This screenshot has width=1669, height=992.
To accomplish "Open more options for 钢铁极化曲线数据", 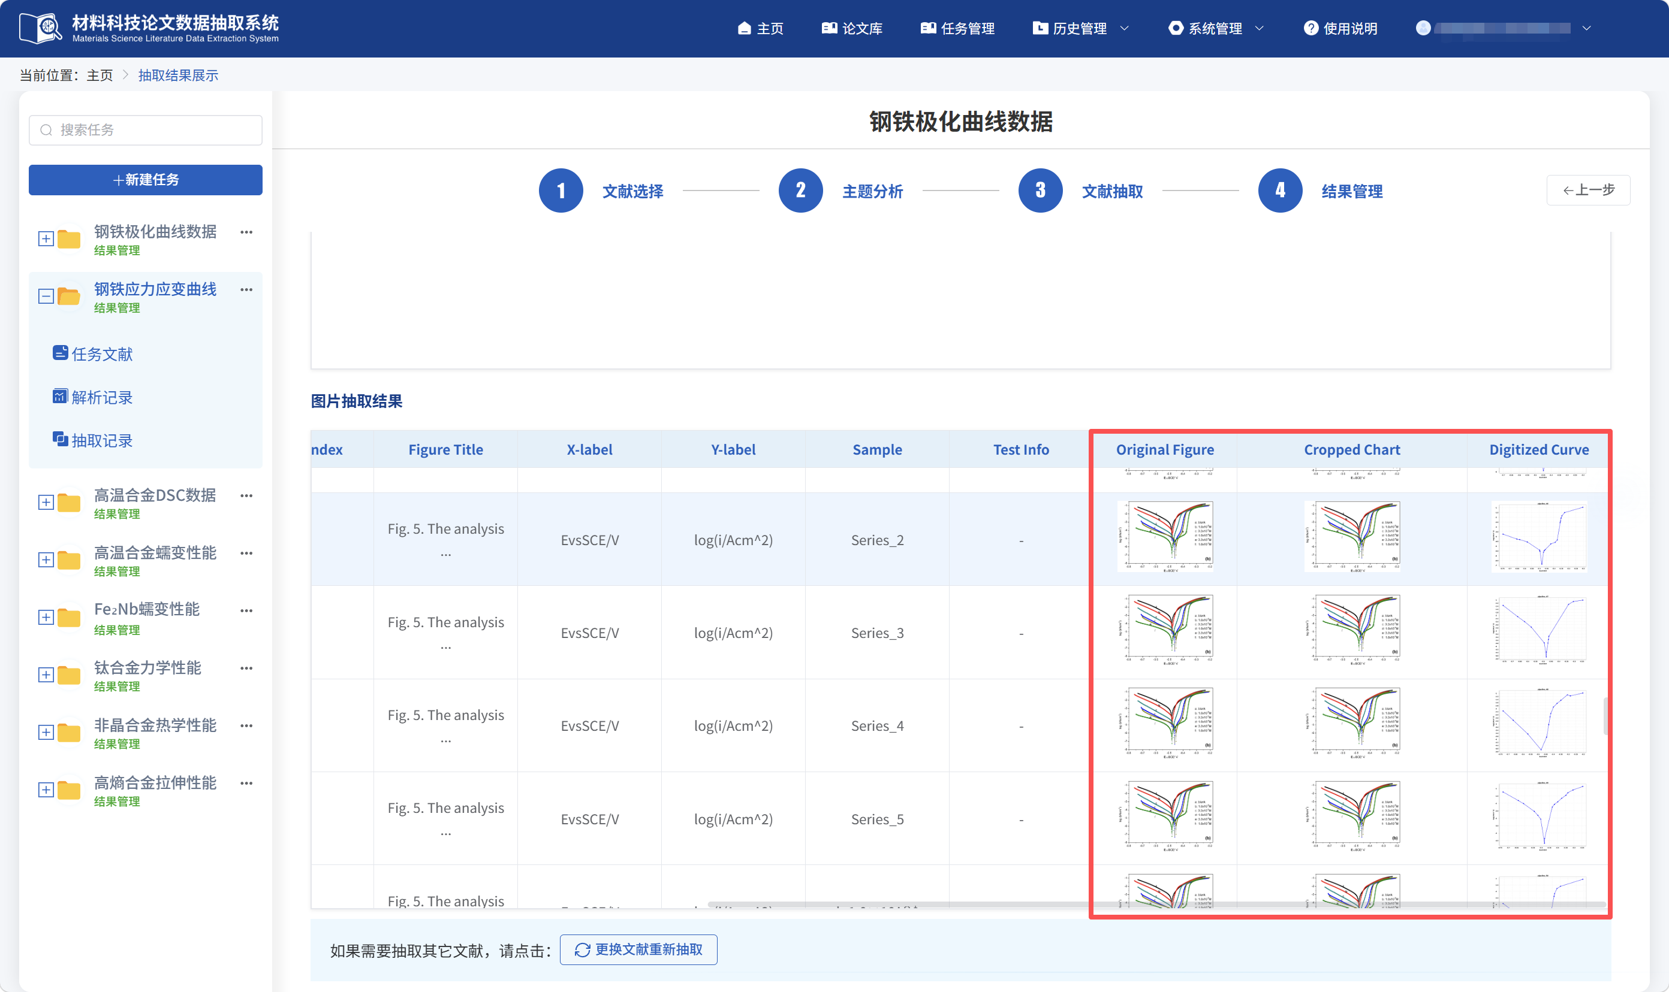I will pos(246,232).
